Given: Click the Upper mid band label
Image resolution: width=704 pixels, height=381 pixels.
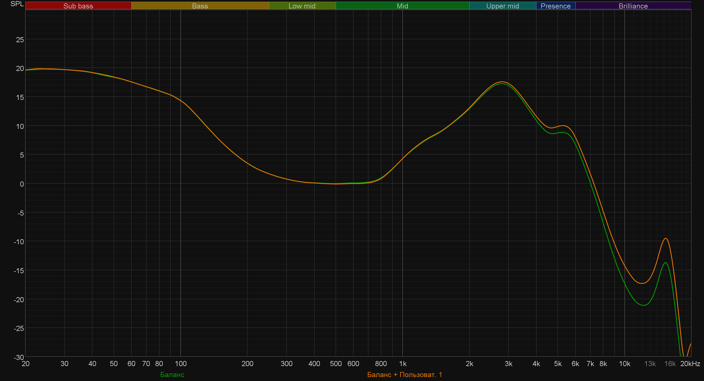Looking at the screenshot, I should pyautogui.click(x=502, y=6).
